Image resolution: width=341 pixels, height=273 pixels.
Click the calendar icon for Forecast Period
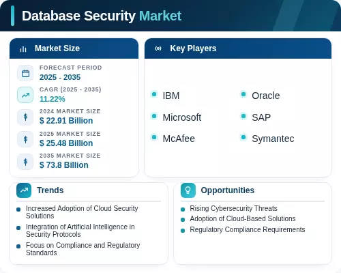[25, 73]
